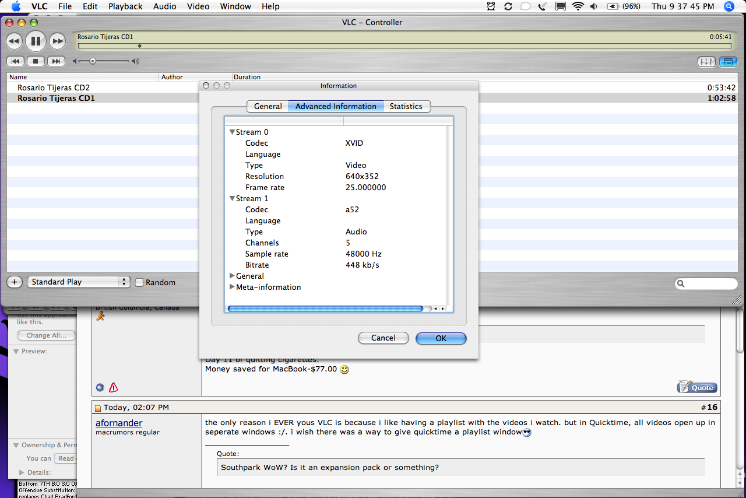Open the File menu

click(x=65, y=6)
